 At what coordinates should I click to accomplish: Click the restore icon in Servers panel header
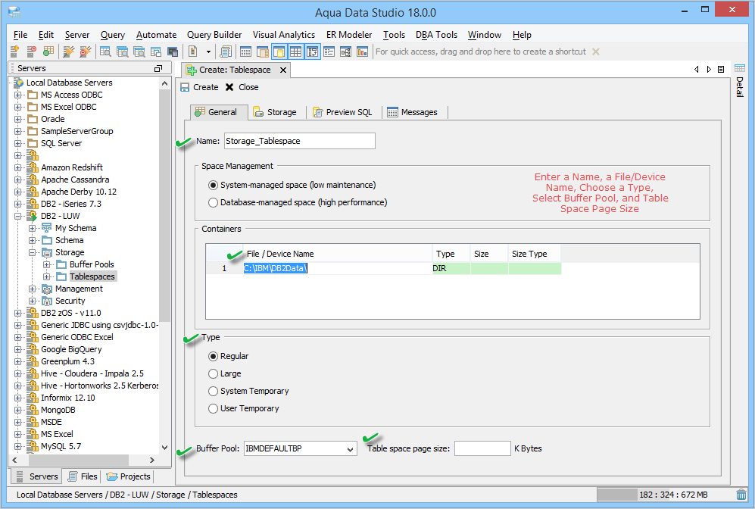[x=158, y=68]
